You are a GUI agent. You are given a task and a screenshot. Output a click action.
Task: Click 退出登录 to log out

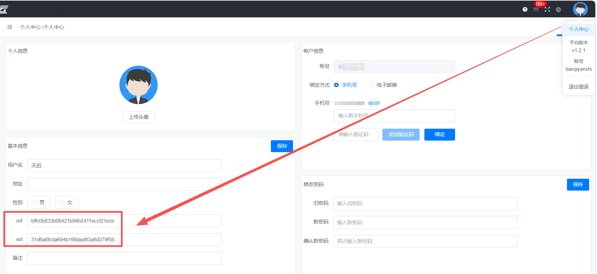(578, 87)
